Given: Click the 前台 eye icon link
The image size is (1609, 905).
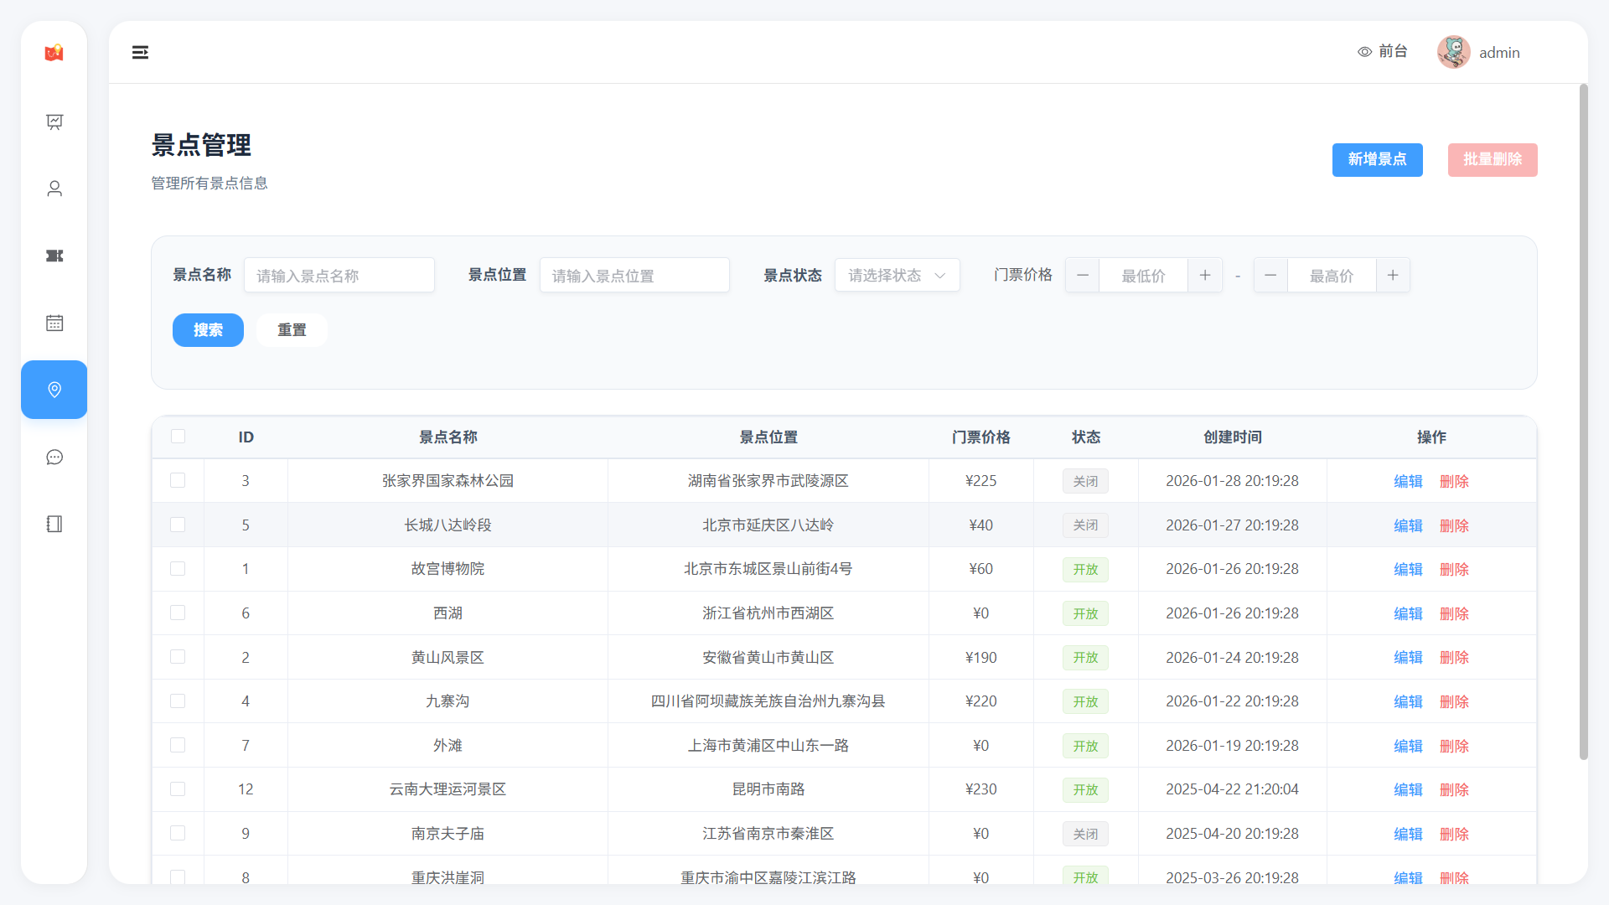Looking at the screenshot, I should (1382, 52).
